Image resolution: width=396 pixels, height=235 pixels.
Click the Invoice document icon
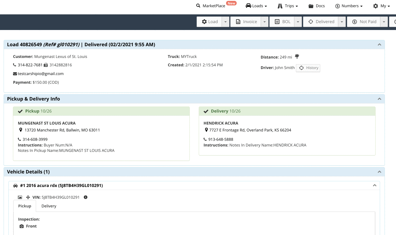(238, 22)
